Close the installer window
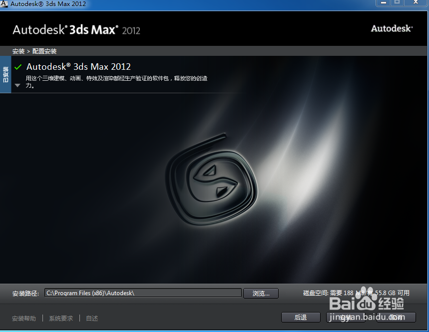Viewport: 429px width, 332px height. (416, 2)
